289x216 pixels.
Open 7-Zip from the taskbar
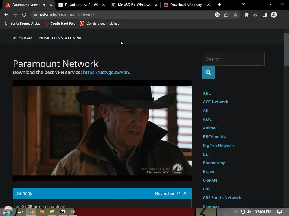(x=63, y=212)
